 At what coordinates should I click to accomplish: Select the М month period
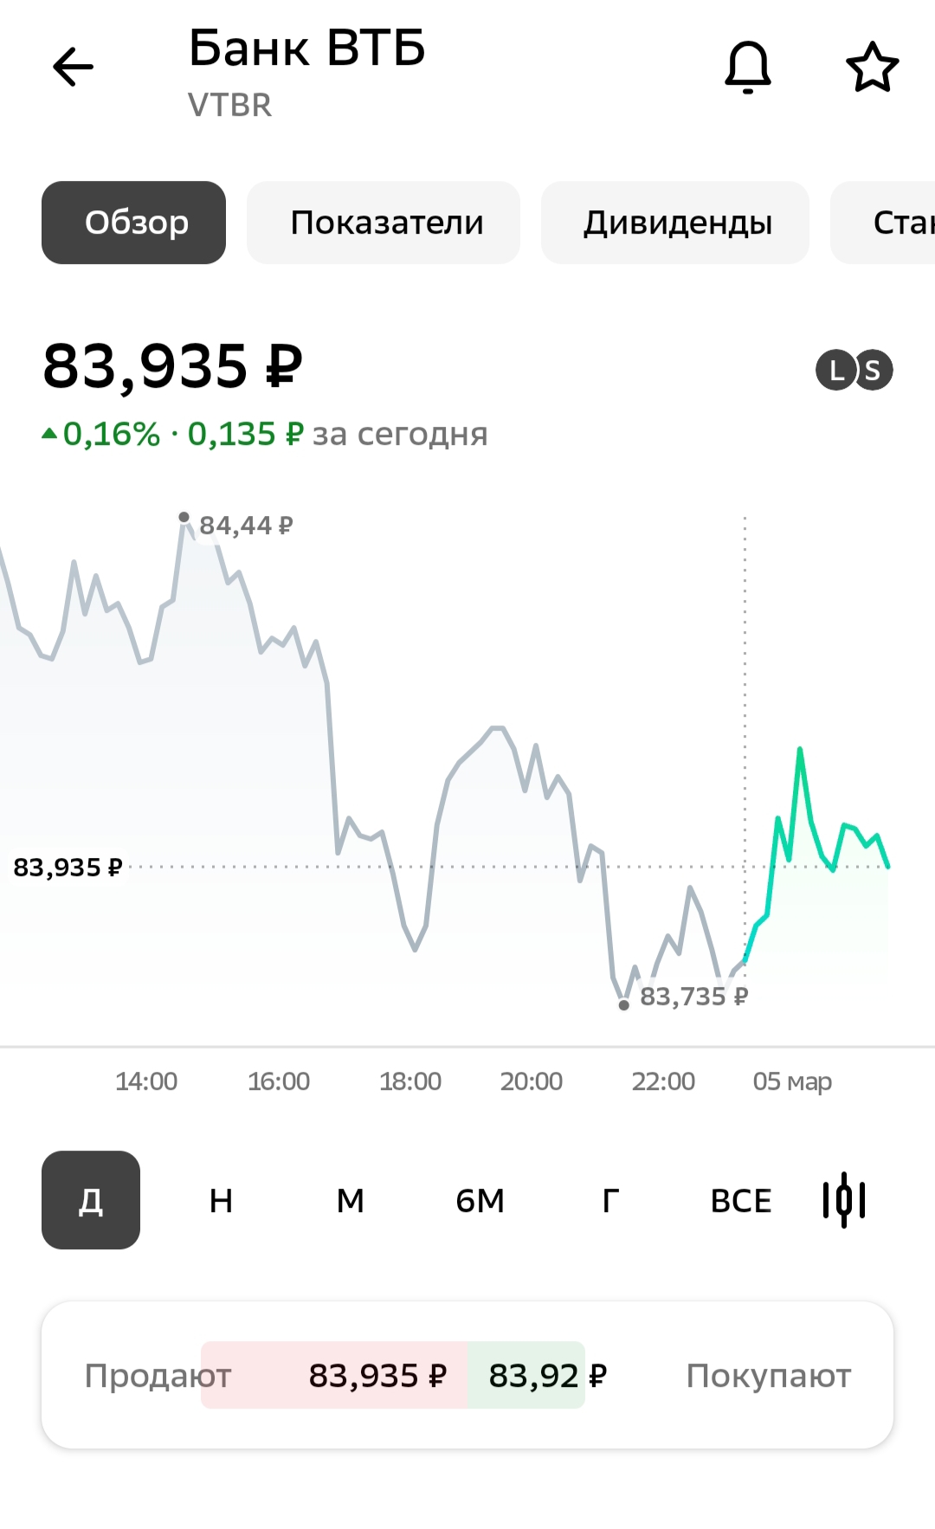click(x=351, y=1200)
